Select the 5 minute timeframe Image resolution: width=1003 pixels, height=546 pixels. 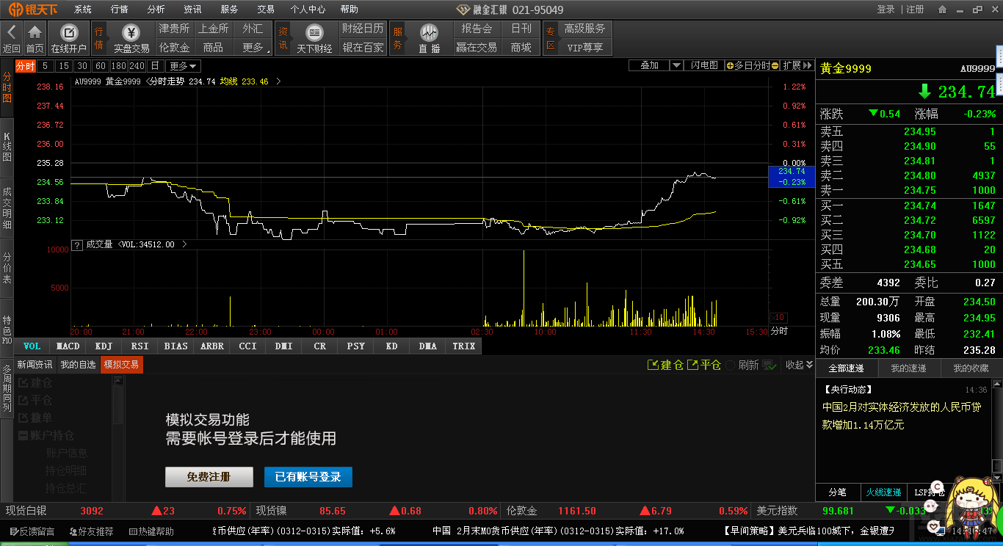click(x=46, y=66)
